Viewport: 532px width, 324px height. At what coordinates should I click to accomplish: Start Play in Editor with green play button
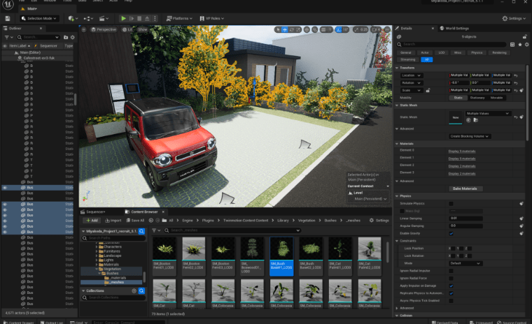tap(123, 18)
